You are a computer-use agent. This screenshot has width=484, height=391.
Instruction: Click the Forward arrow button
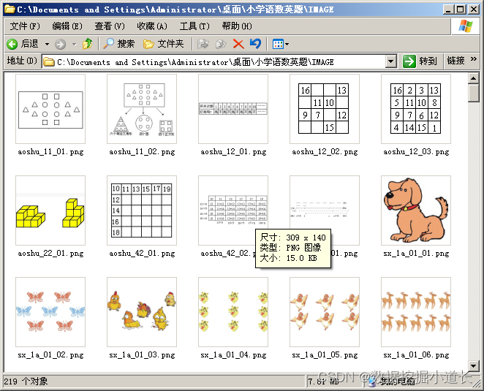click(61, 44)
